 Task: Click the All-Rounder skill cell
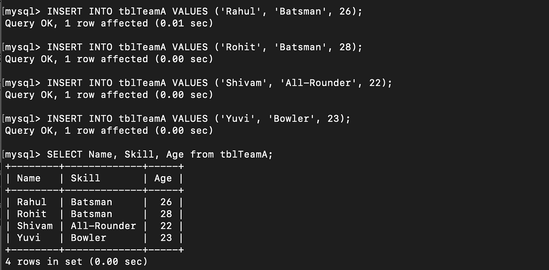pos(103,226)
